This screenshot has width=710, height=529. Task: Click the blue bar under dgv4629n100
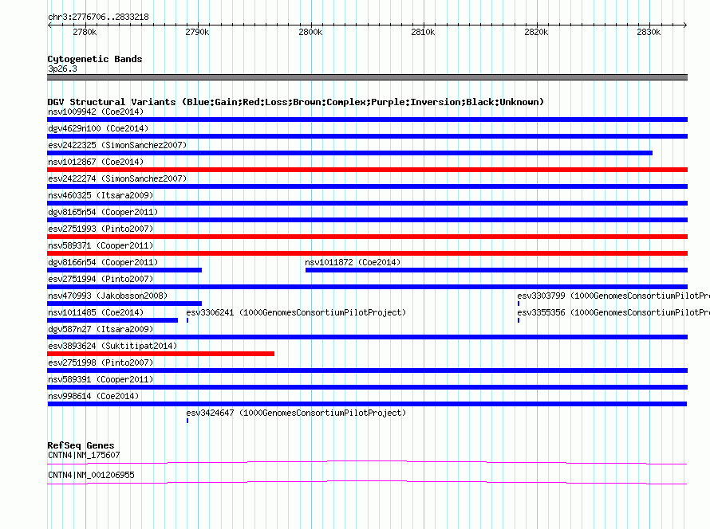tap(367, 136)
